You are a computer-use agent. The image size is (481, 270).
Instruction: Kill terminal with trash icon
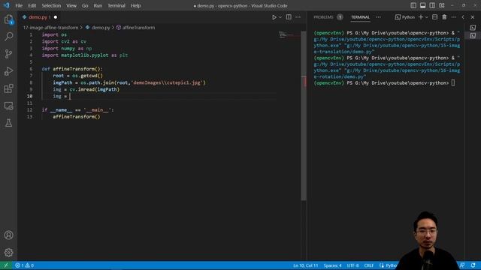(x=444, y=17)
